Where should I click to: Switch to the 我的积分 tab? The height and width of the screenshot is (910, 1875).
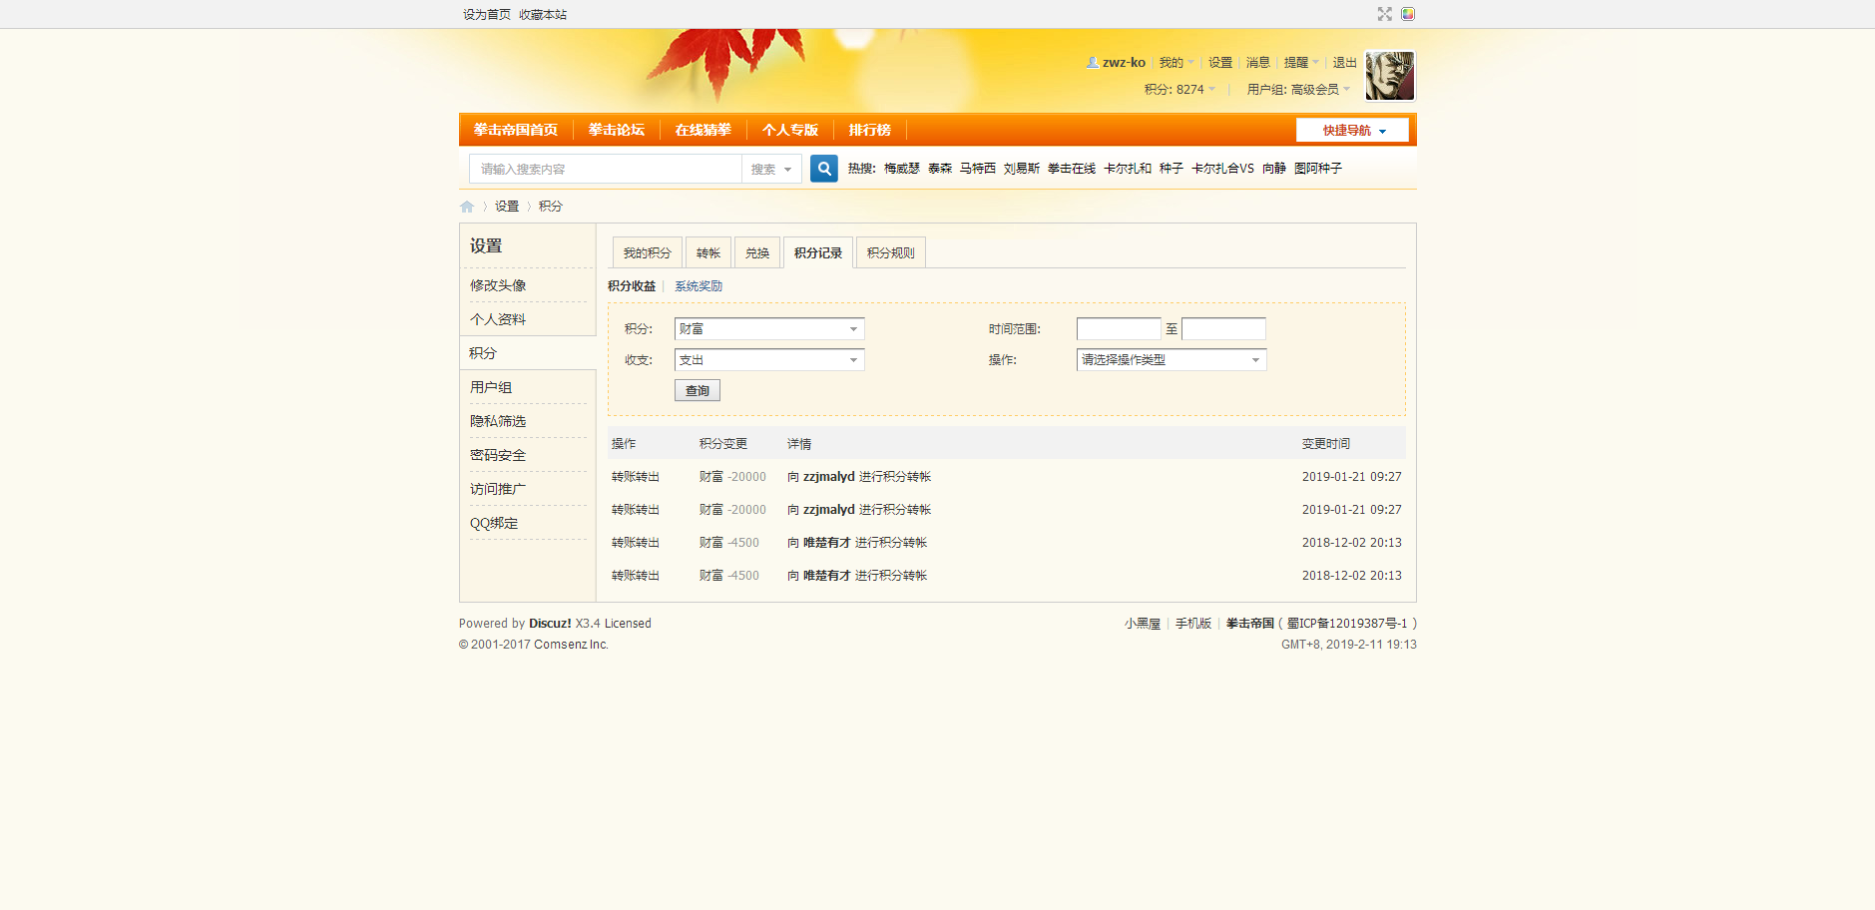[647, 252]
